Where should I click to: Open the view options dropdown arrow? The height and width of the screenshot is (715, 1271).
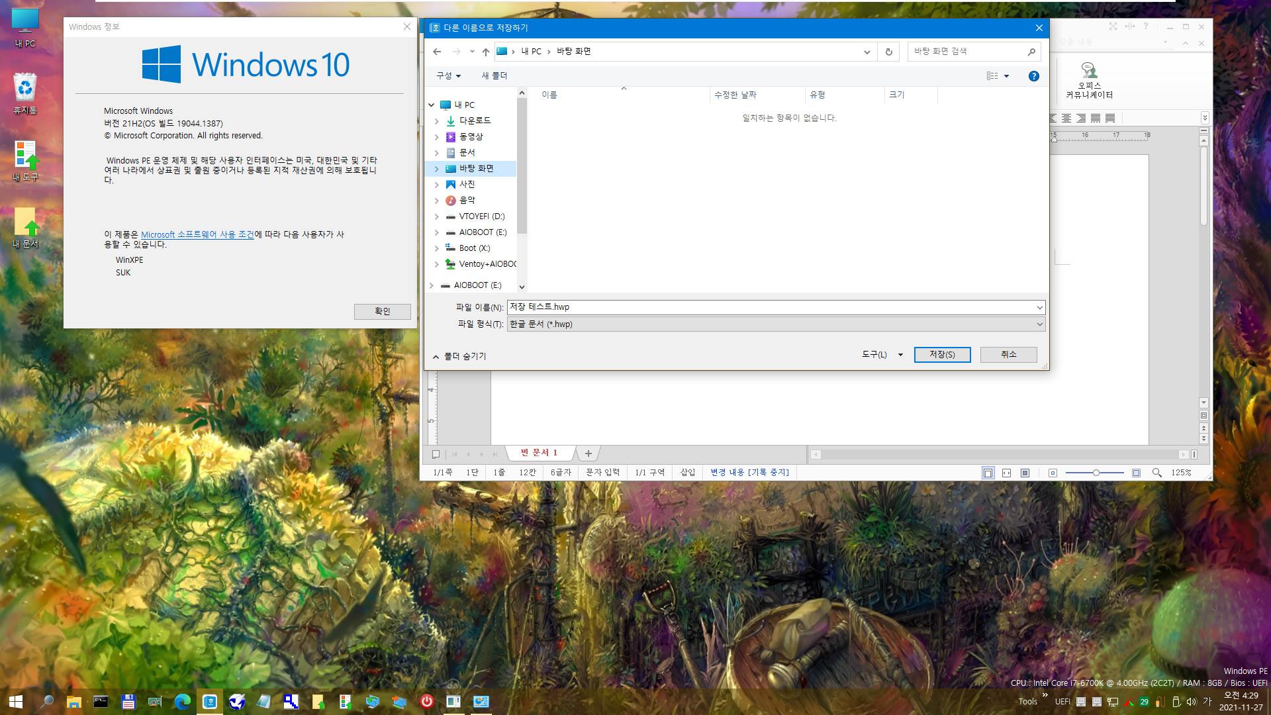point(1006,76)
